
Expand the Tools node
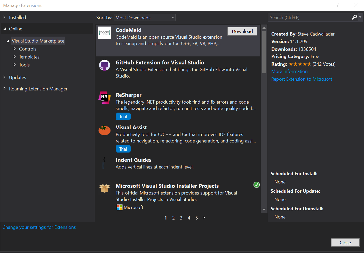tap(14, 65)
